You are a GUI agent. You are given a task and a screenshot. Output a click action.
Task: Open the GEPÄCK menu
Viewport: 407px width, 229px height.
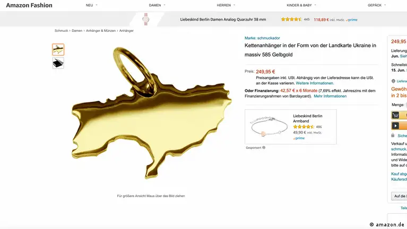377,5
